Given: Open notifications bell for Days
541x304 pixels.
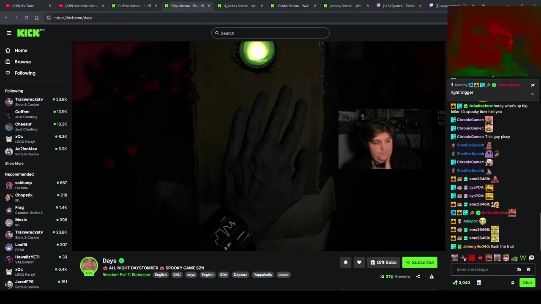Looking at the screenshot, I should click(x=346, y=262).
